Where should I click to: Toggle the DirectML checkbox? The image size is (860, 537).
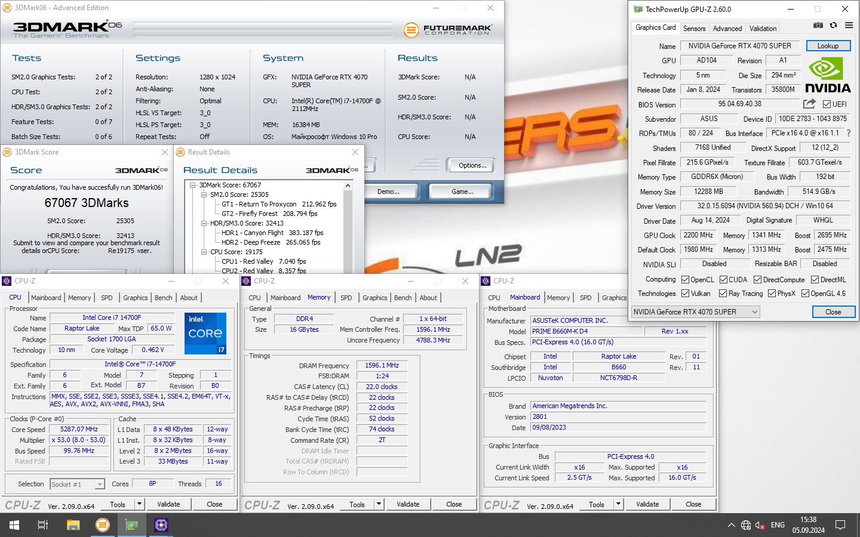click(815, 280)
